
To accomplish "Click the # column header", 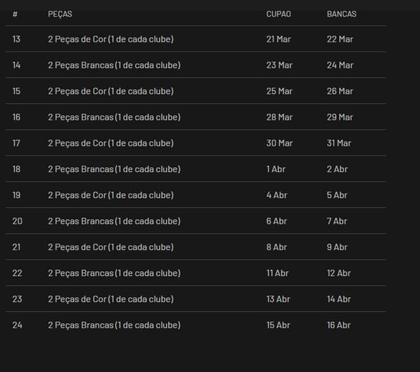I will pyautogui.click(x=15, y=14).
